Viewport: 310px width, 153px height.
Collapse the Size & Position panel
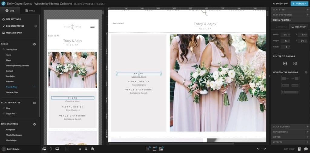point(290,20)
